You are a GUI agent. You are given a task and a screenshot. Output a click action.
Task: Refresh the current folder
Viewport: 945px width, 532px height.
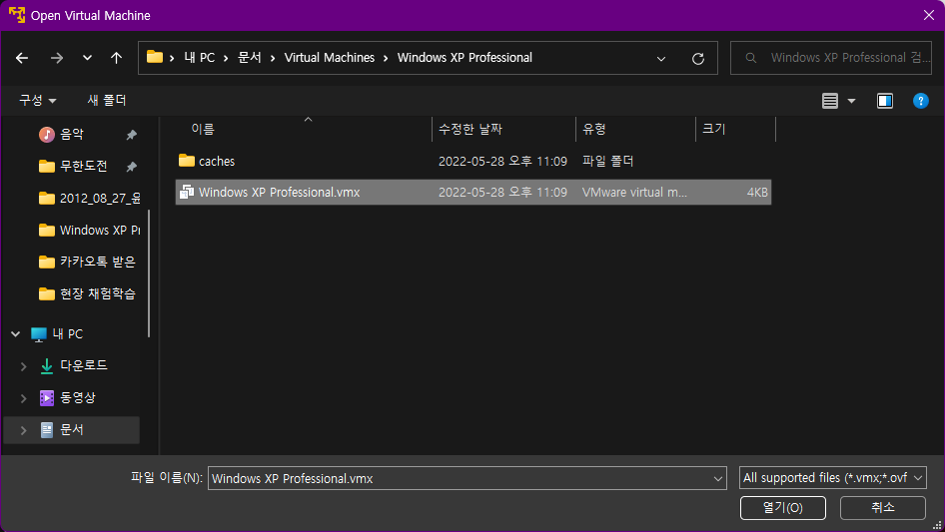698,59
